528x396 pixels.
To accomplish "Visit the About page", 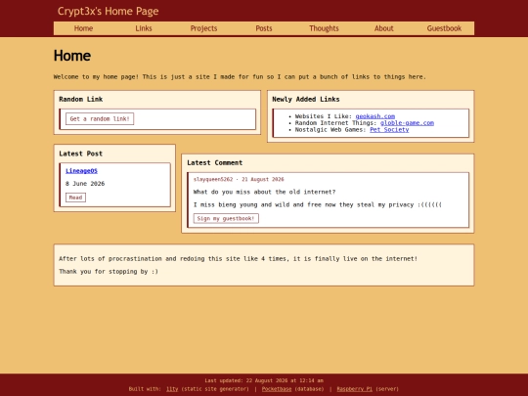I will (384, 28).
